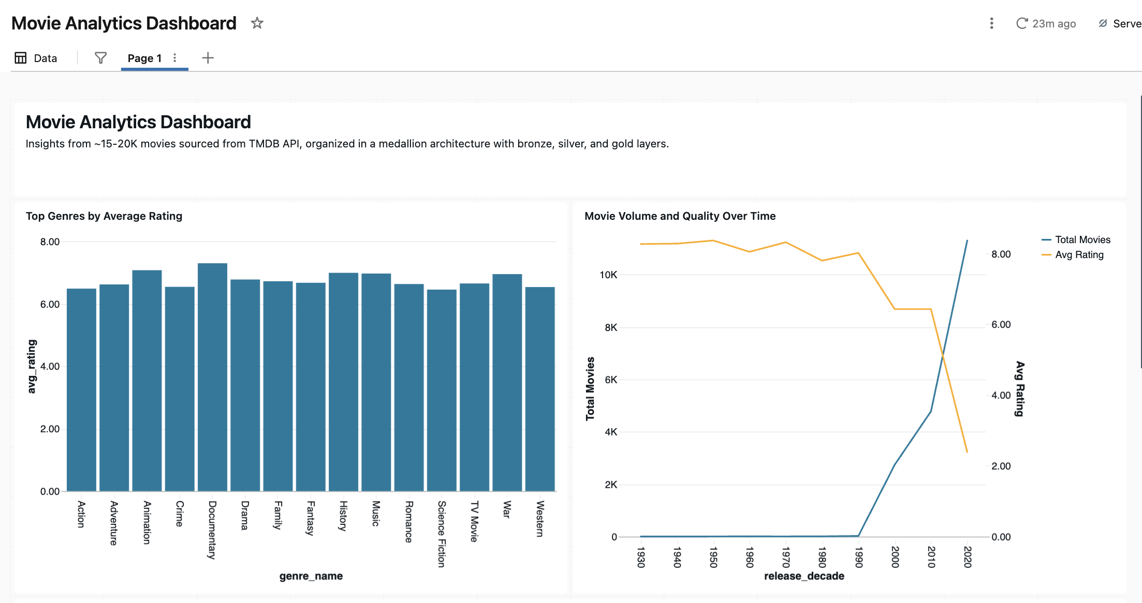Click the Movie Analytics Dashboard widget heading
The height and width of the screenshot is (603, 1142).
click(x=138, y=122)
